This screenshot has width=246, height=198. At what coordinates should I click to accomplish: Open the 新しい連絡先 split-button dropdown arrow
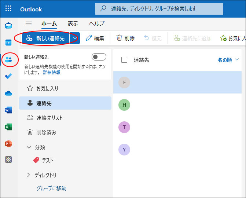click(75, 38)
